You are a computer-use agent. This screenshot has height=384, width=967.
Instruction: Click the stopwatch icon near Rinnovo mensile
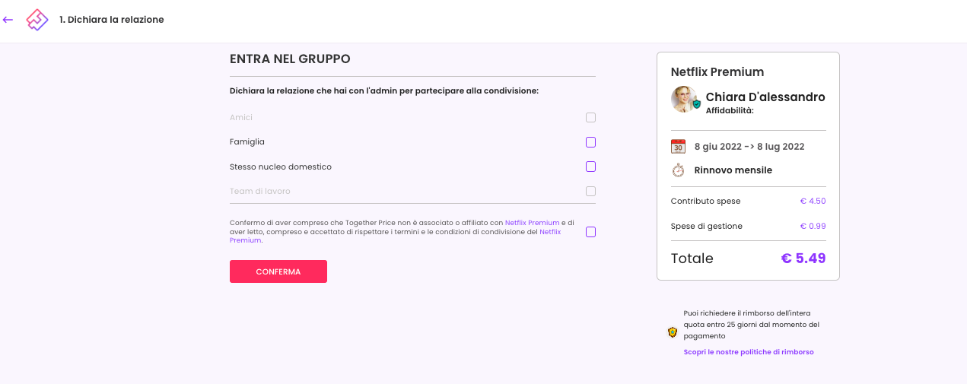(678, 170)
